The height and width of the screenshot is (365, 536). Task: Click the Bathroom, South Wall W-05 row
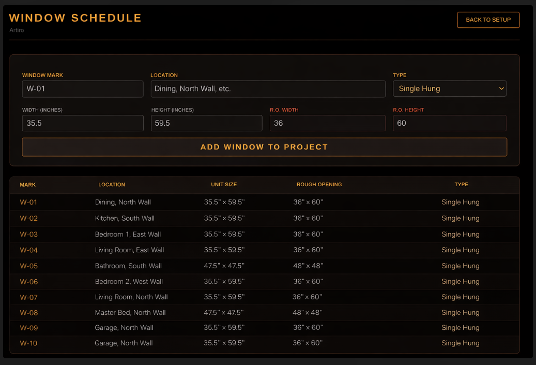click(x=128, y=266)
